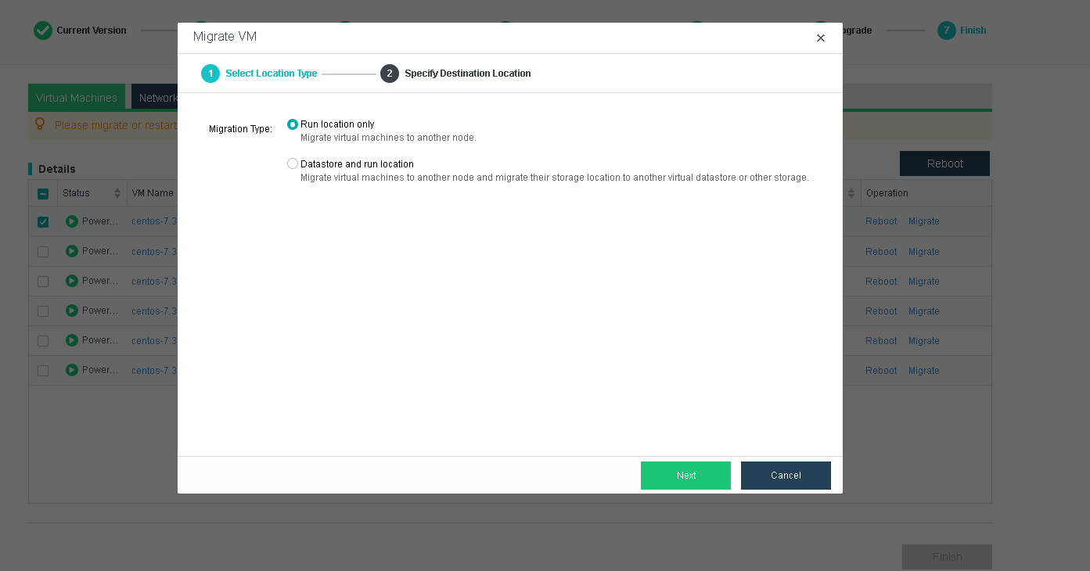The image size is (1090, 571).
Task: Click the step 7 circle icon
Action: 947,31
